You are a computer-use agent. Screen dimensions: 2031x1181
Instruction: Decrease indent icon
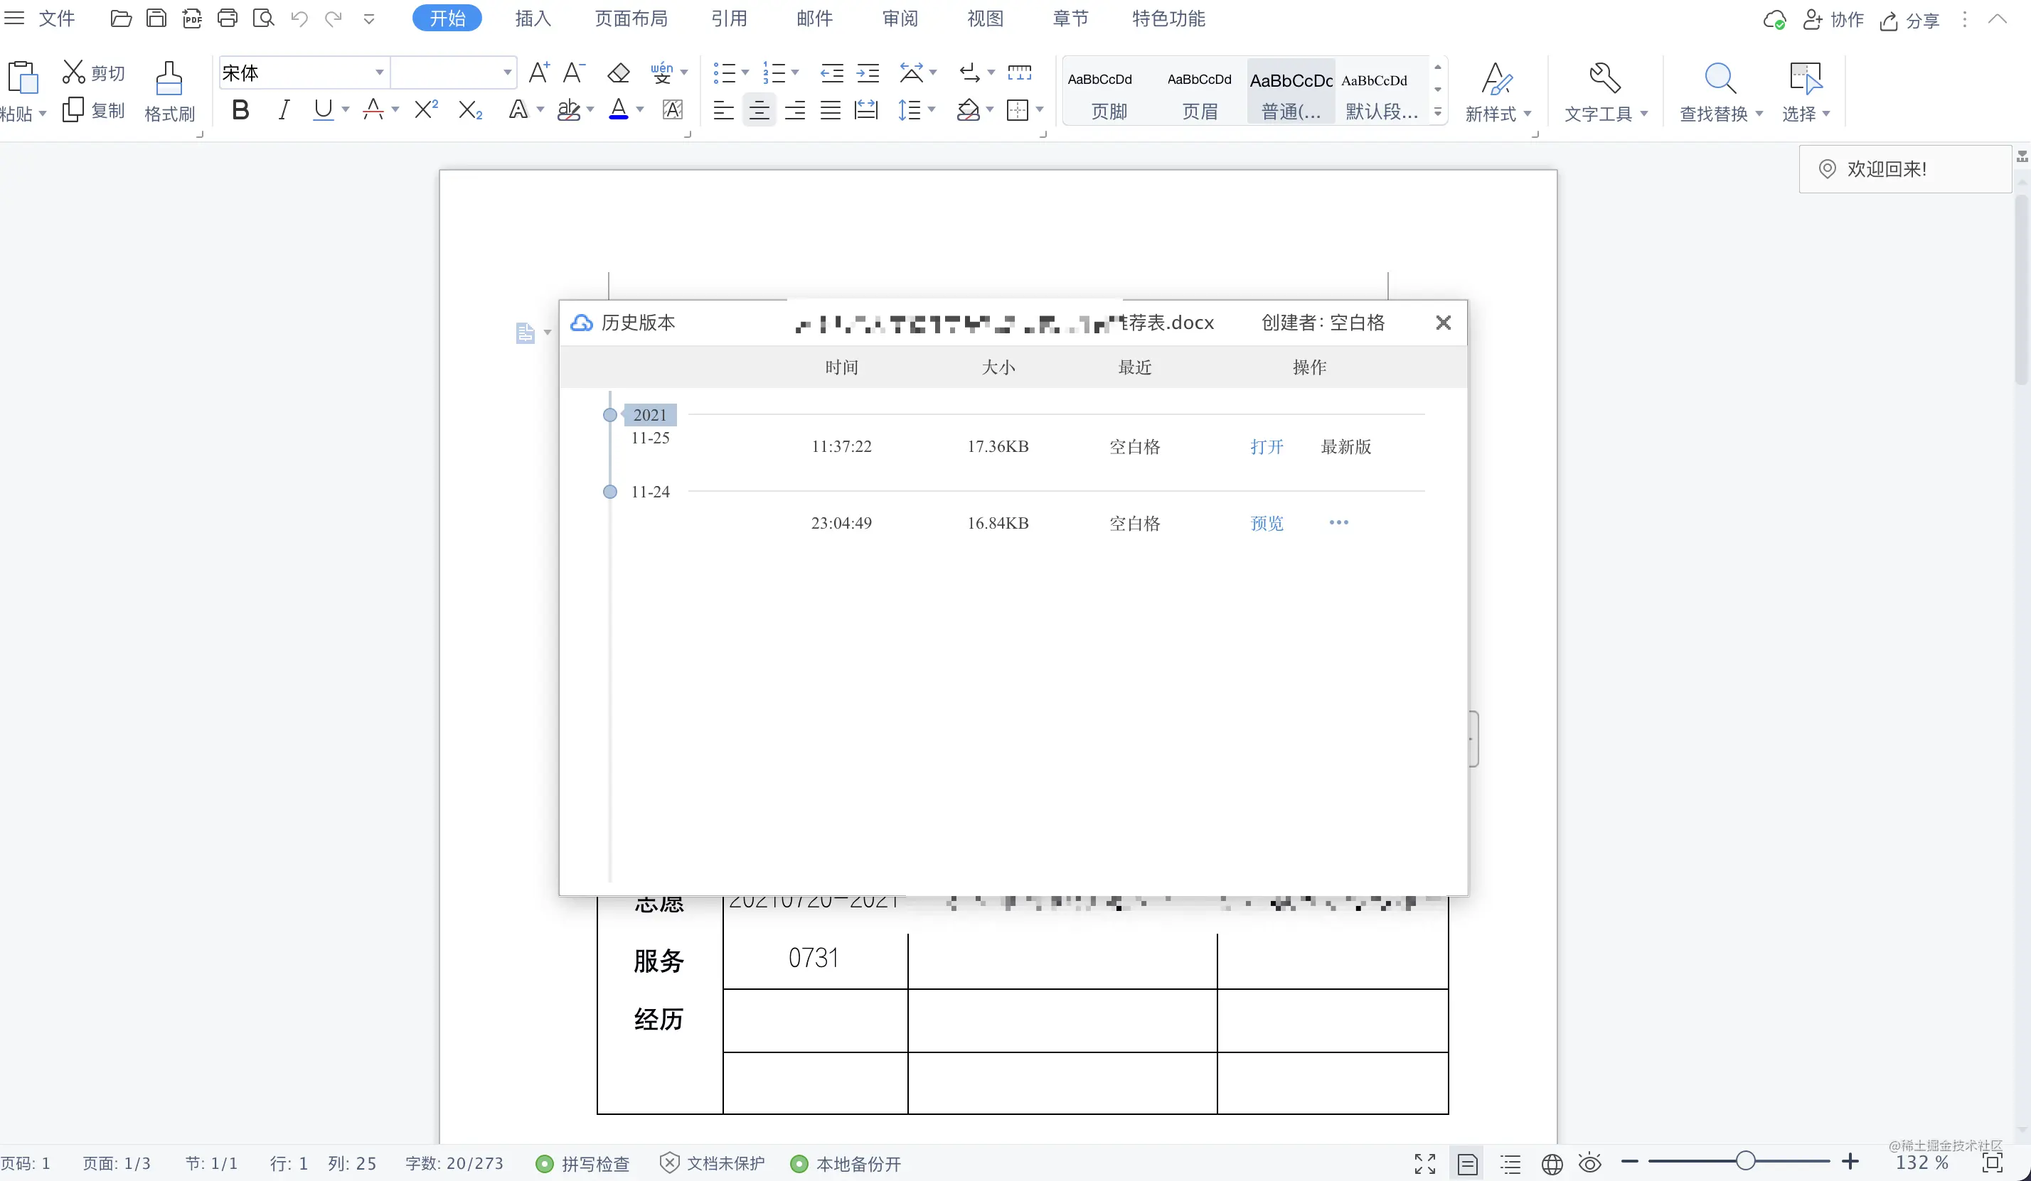pyautogui.click(x=832, y=73)
